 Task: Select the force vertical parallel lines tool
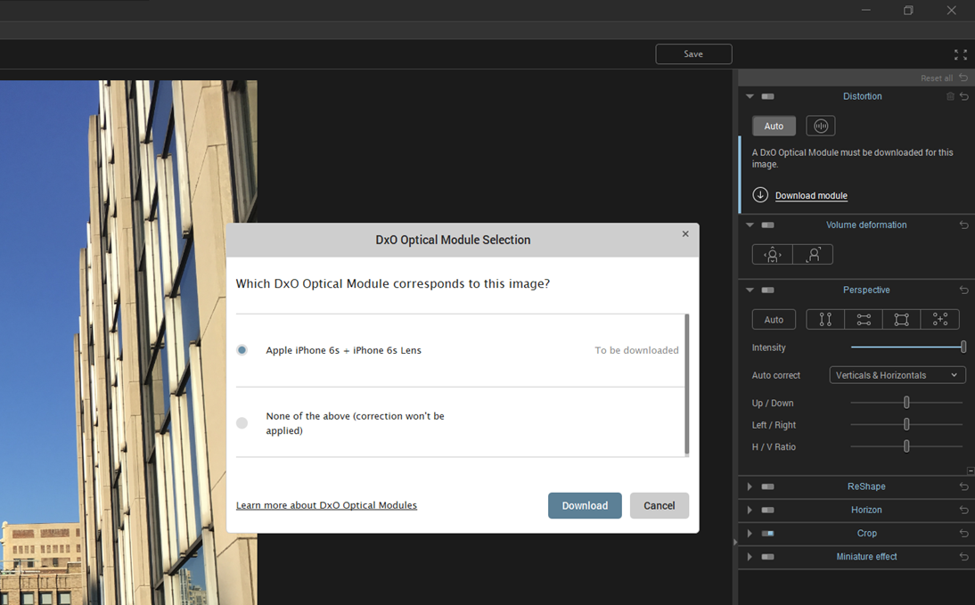(x=824, y=319)
